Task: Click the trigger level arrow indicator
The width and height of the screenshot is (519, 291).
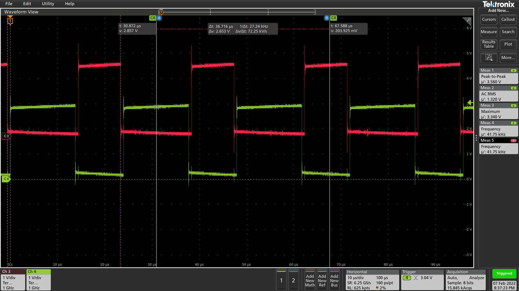Action: point(470,102)
